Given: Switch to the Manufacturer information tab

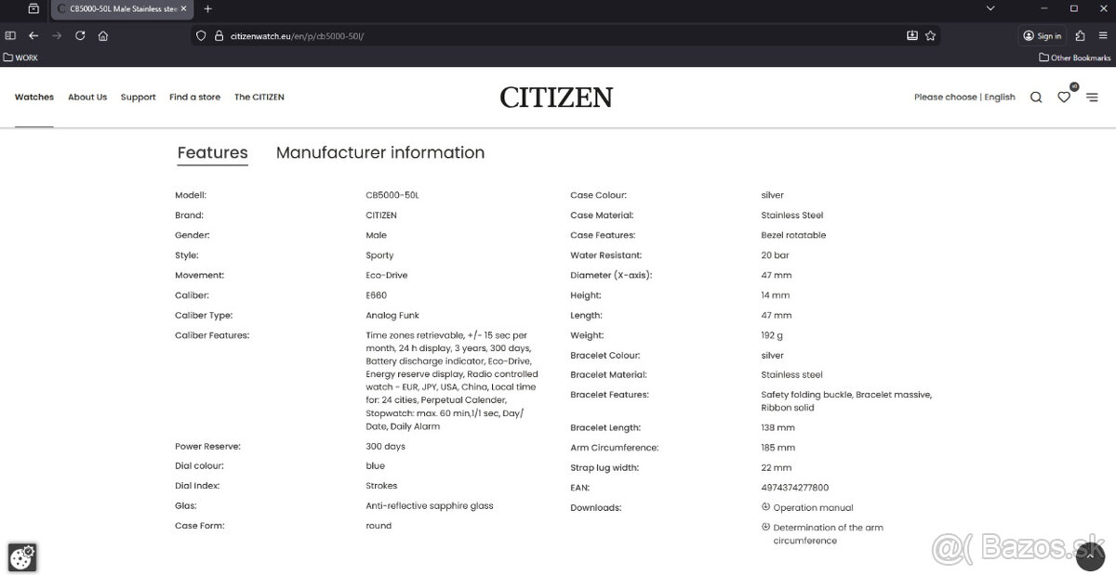Looking at the screenshot, I should [379, 152].
